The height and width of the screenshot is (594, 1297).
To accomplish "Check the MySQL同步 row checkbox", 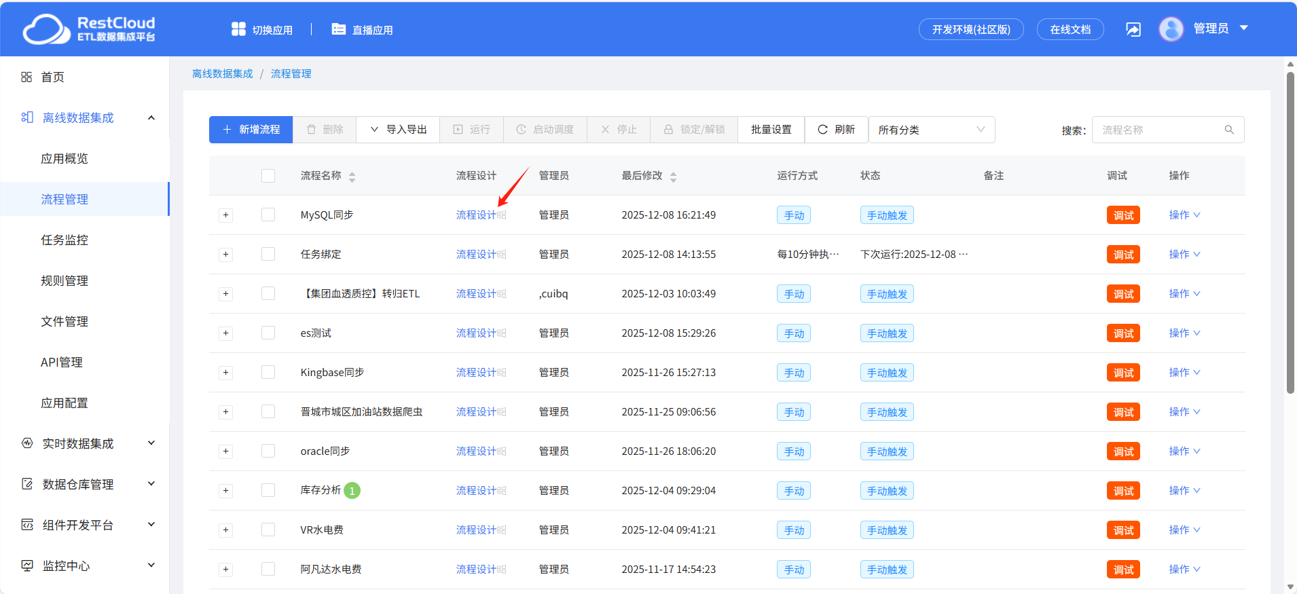I will (268, 215).
